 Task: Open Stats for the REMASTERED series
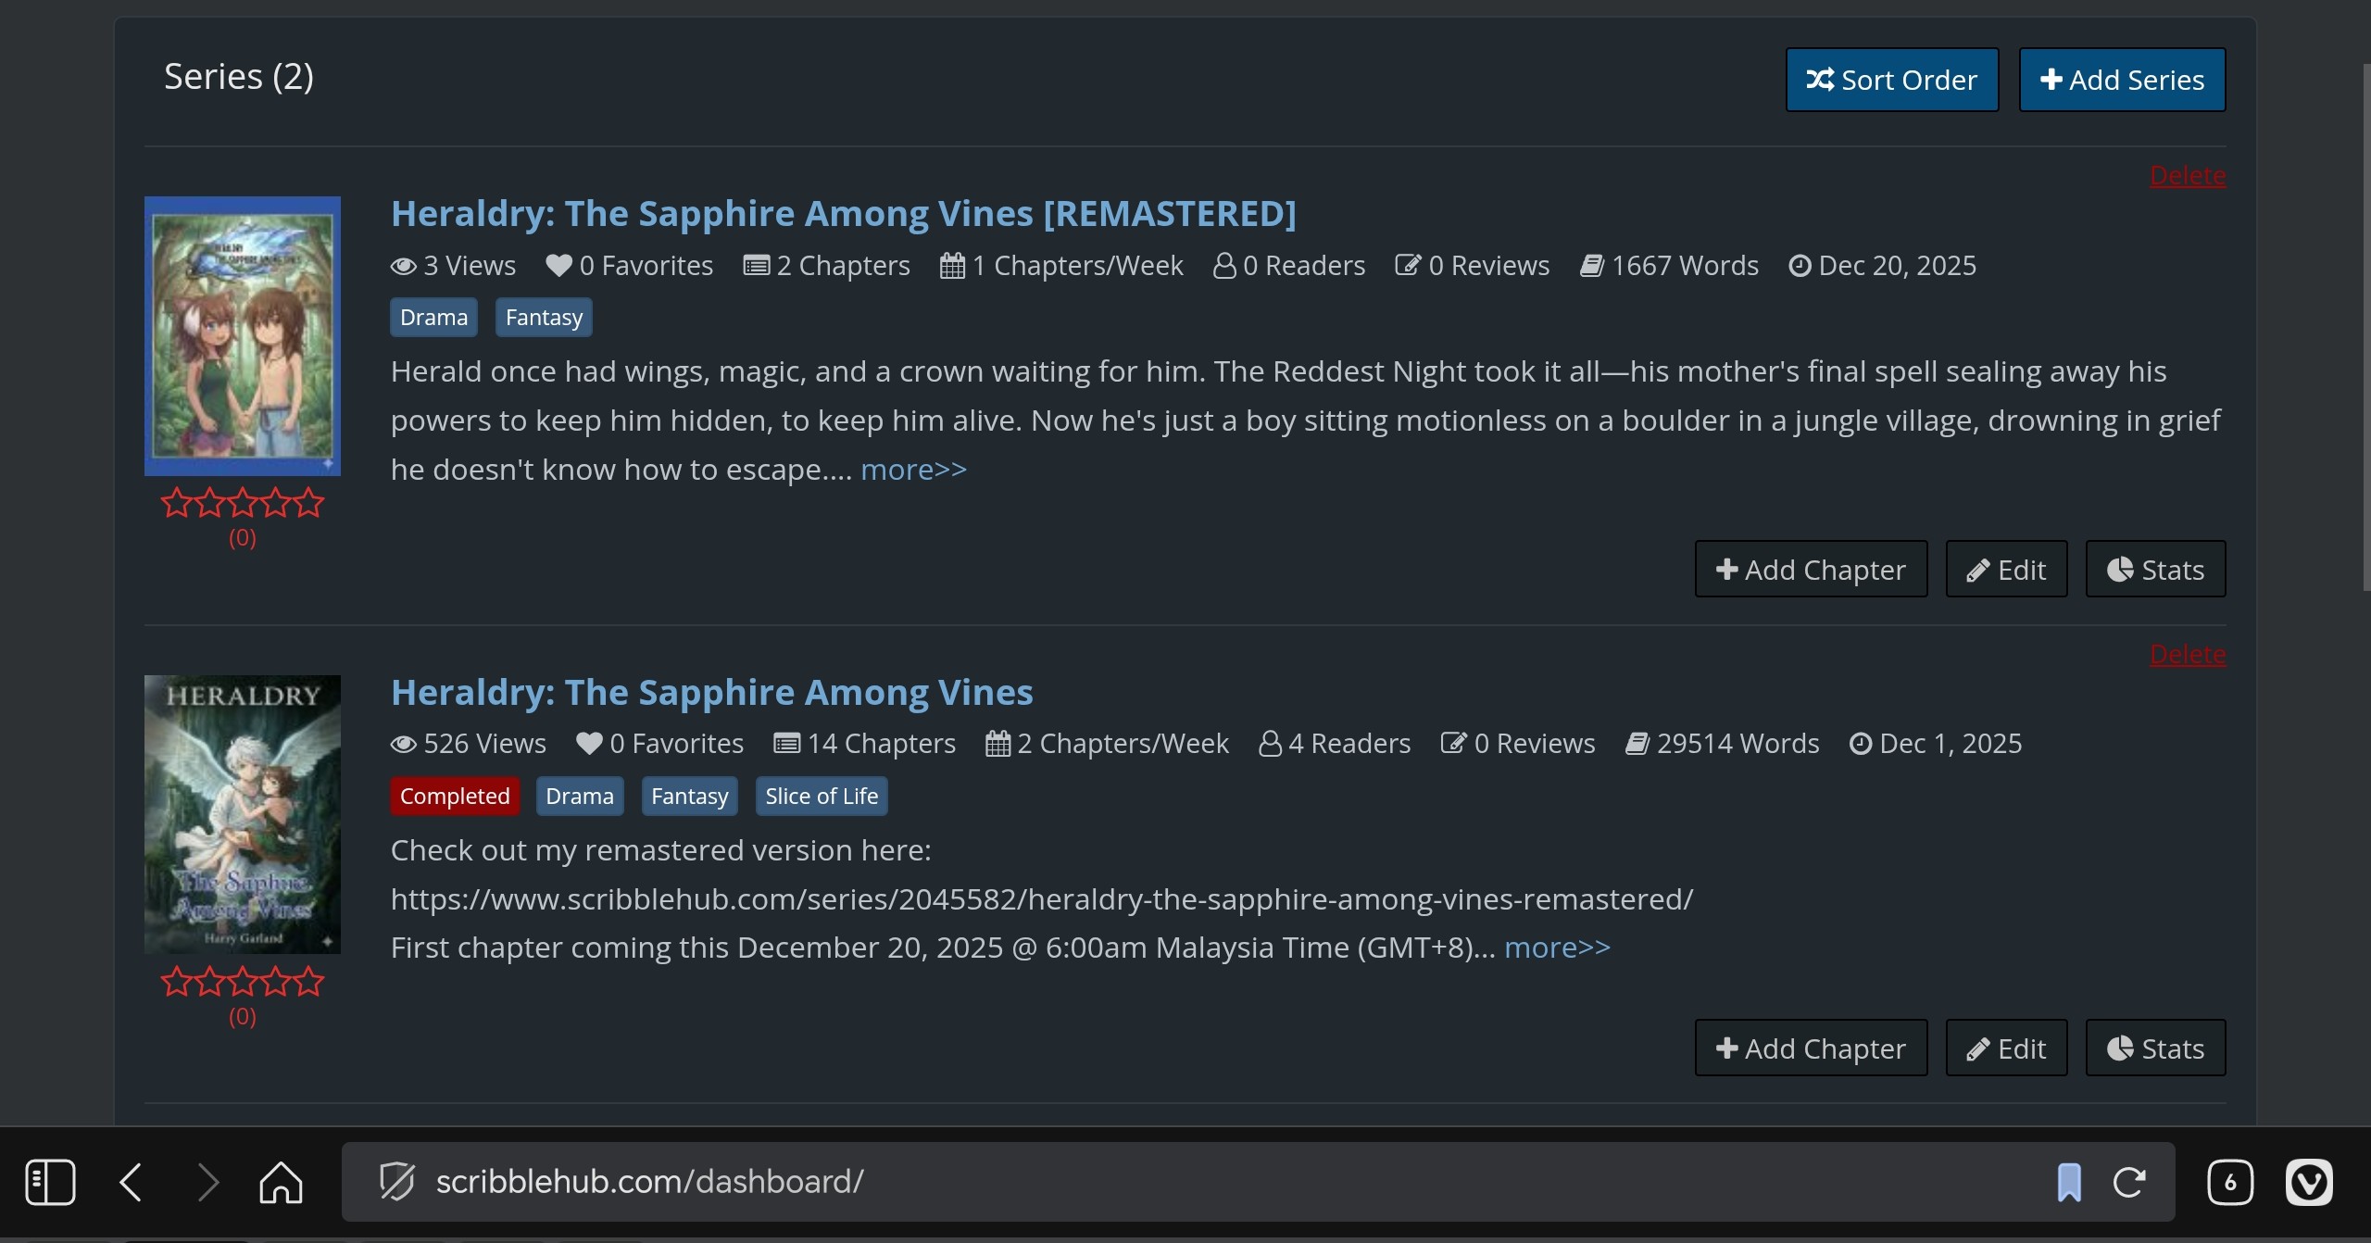pos(2155,570)
